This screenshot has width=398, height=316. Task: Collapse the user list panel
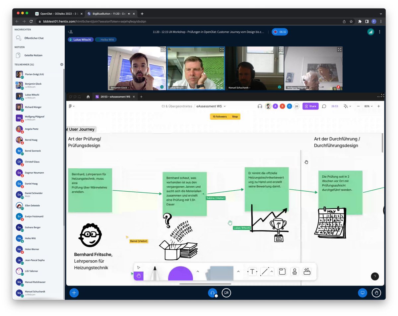(x=70, y=32)
